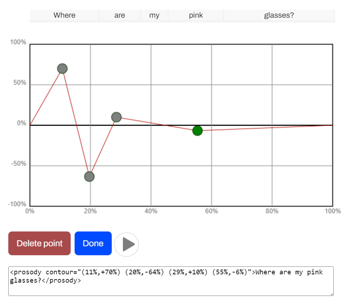Select the green contour point at 55%
Screen dimensions: 346x306
click(197, 131)
